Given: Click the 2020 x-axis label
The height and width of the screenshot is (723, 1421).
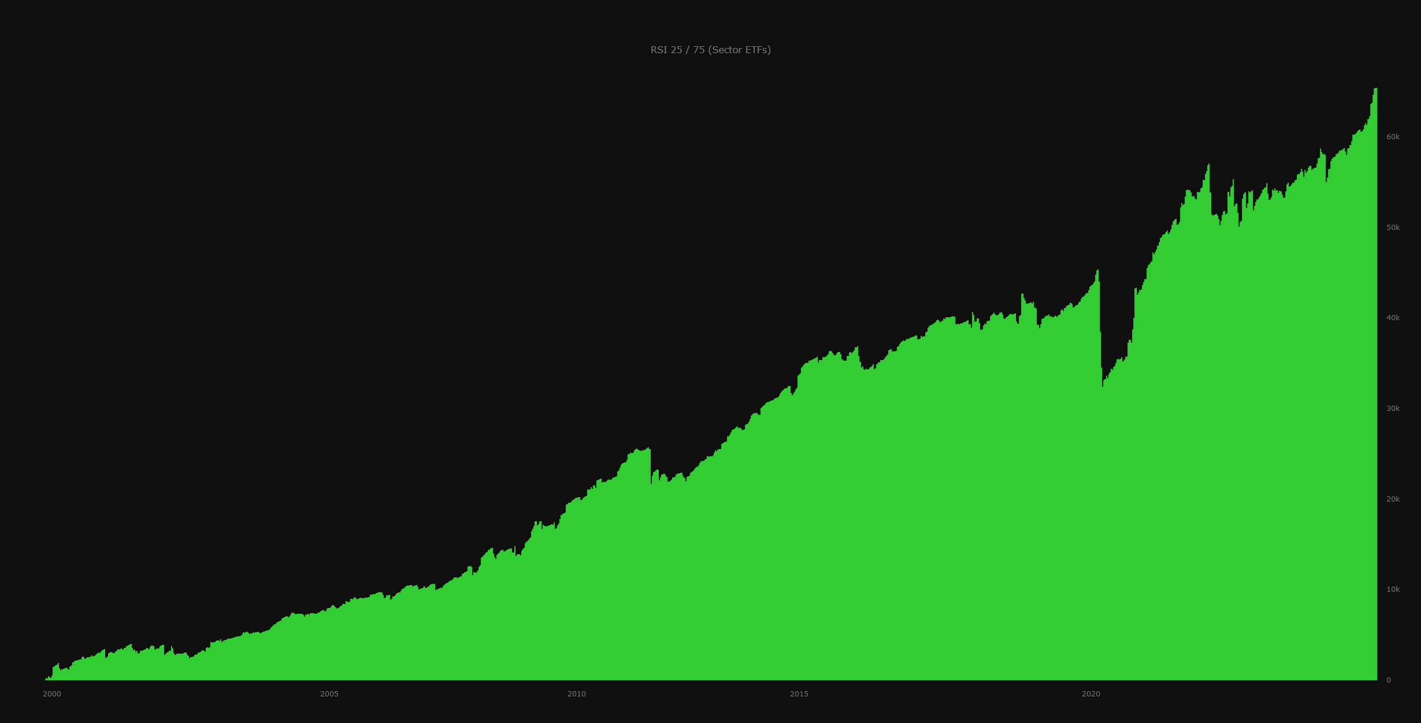Looking at the screenshot, I should (x=1091, y=694).
